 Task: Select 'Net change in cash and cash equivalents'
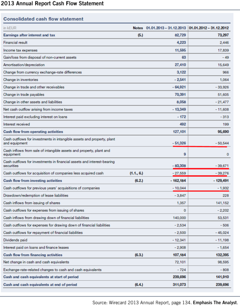36,262
